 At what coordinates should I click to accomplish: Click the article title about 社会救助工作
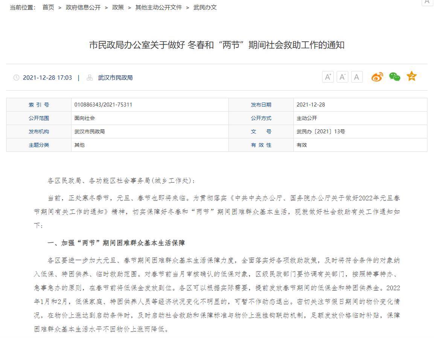[217, 45]
